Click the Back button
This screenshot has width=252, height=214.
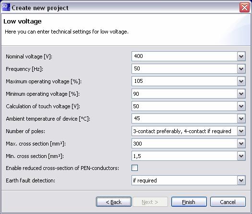click(x=114, y=202)
